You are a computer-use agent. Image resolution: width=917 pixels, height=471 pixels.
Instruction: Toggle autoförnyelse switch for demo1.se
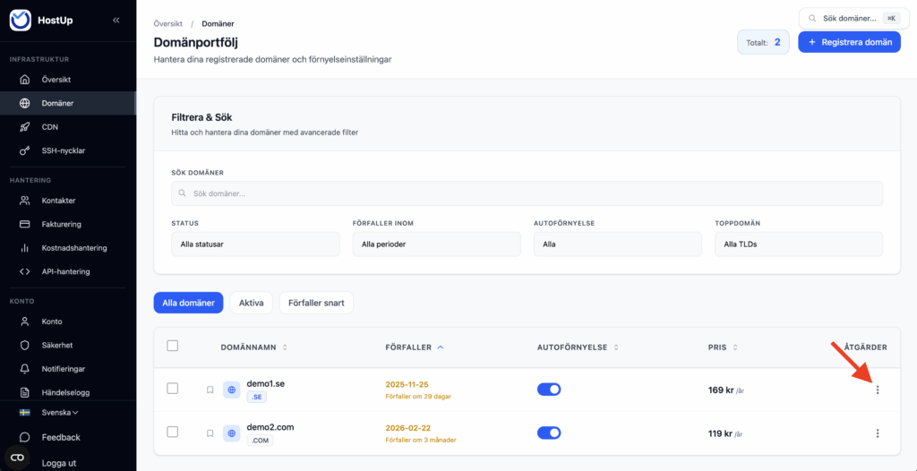coord(548,390)
